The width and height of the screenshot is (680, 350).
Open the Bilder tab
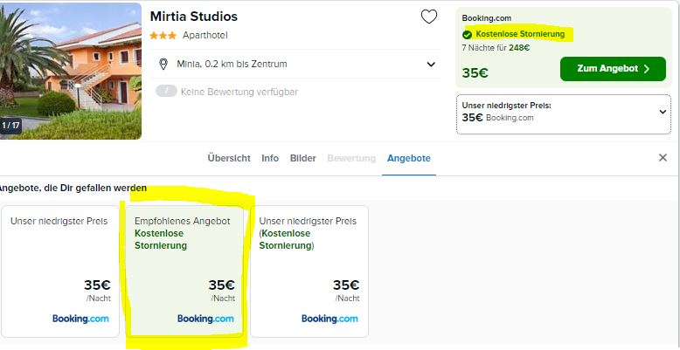click(302, 158)
